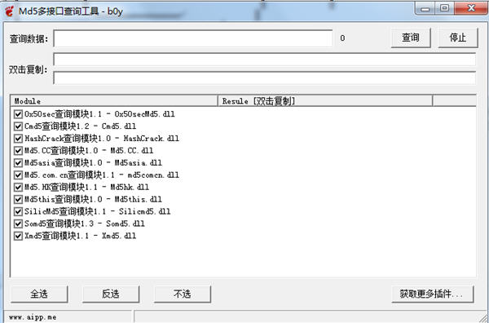
Task: Open 获取更多插件... button
Action: 433,294
